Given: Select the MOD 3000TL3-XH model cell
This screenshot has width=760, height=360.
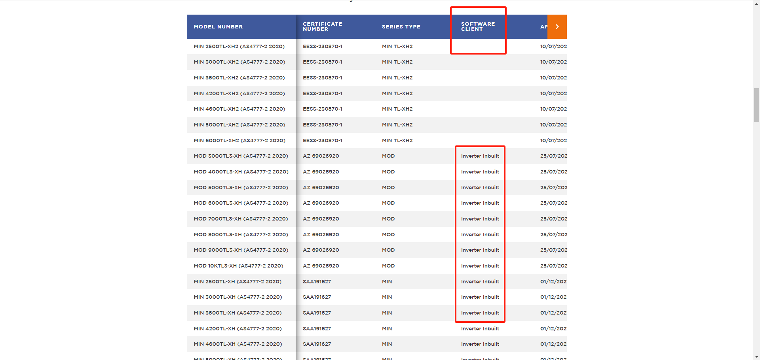Looking at the screenshot, I should pyautogui.click(x=241, y=156).
